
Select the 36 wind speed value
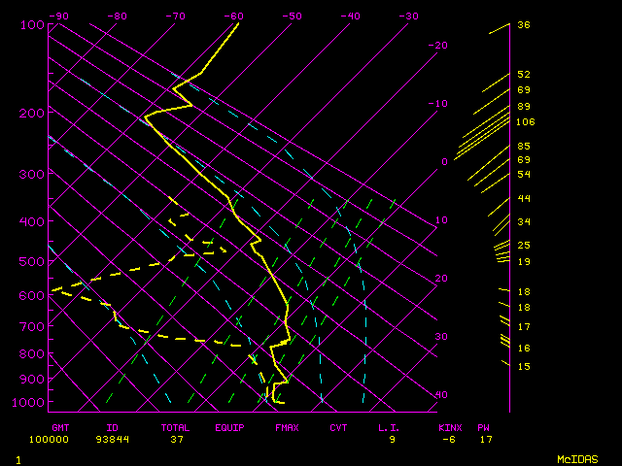point(524,25)
